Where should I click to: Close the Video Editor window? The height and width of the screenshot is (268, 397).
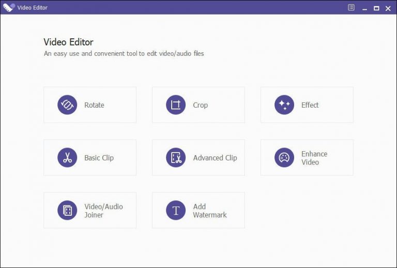coord(388,8)
